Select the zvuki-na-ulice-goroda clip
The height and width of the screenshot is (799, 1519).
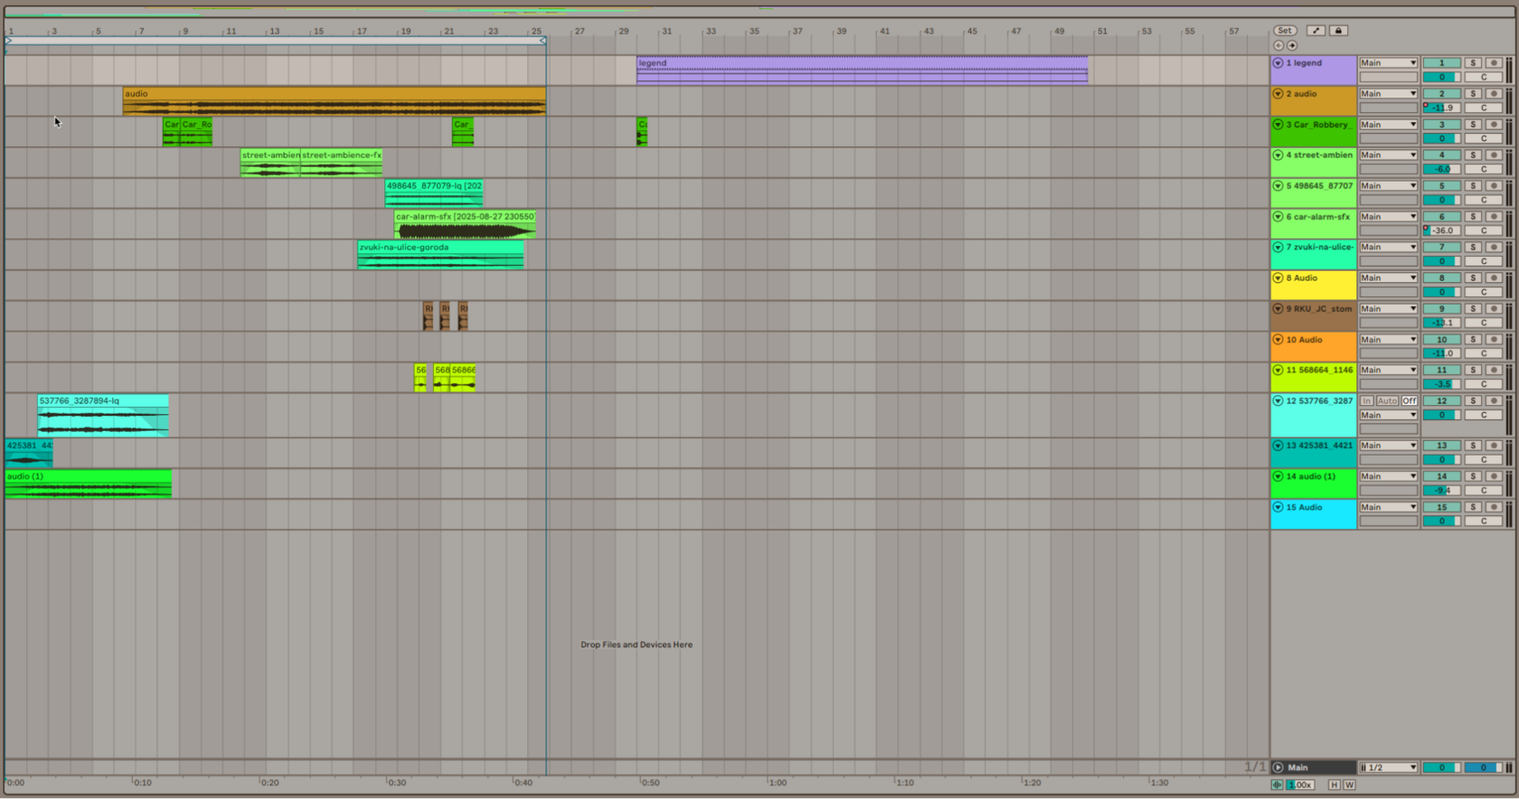click(x=440, y=255)
